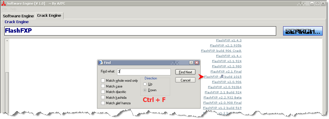This screenshot has height=119, width=329.
Task: Open the FlashFXP v2.0.908 Final link
Action: coord(222,103)
